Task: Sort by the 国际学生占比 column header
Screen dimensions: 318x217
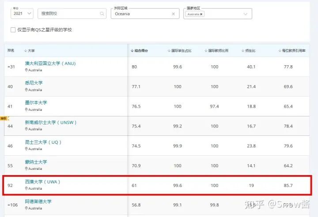Action: (179, 50)
